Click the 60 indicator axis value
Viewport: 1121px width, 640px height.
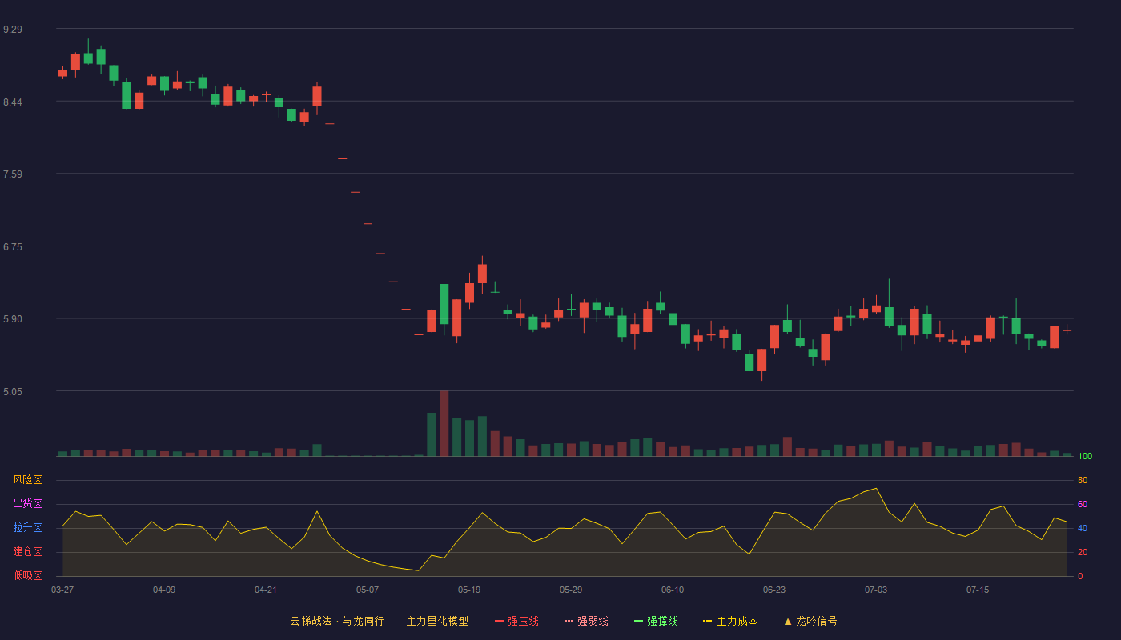point(1083,504)
